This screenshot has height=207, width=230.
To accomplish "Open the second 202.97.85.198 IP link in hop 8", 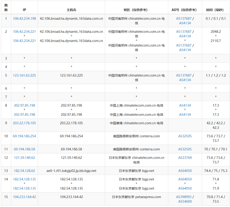I will click(x=24, y=115).
